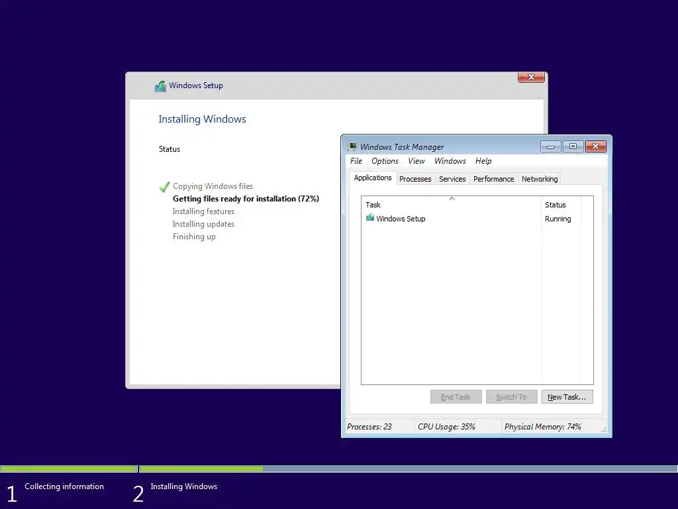
Task: Click the Copying Windows files step text
Action: tap(213, 186)
